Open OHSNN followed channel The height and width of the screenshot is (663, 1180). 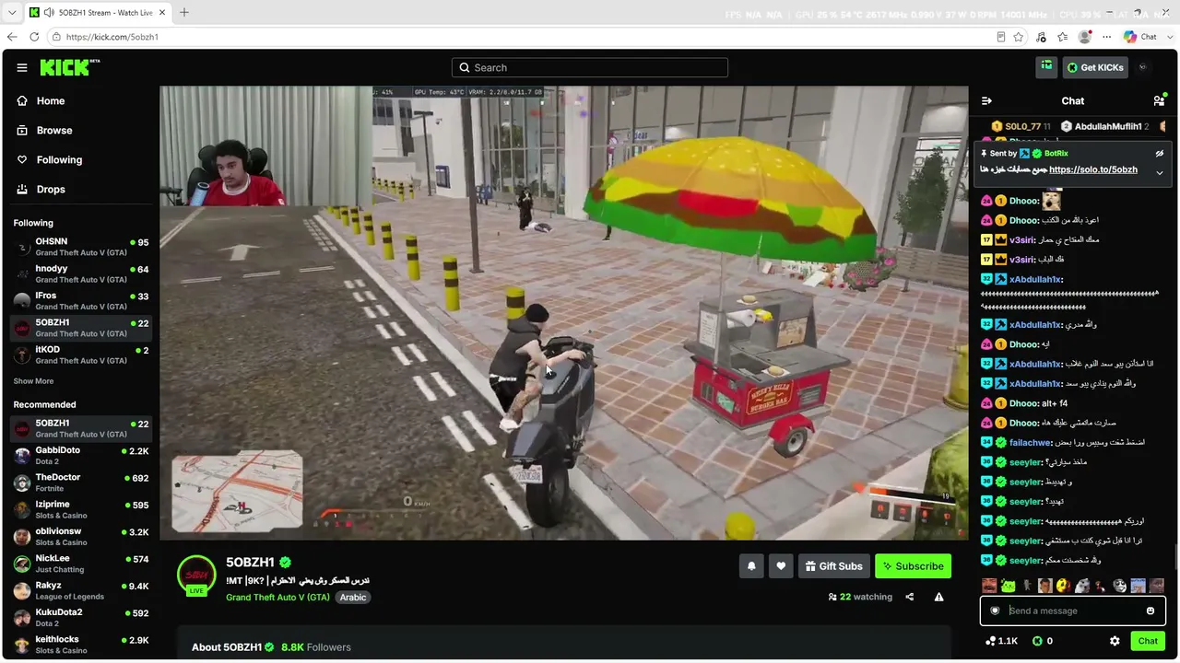80,247
